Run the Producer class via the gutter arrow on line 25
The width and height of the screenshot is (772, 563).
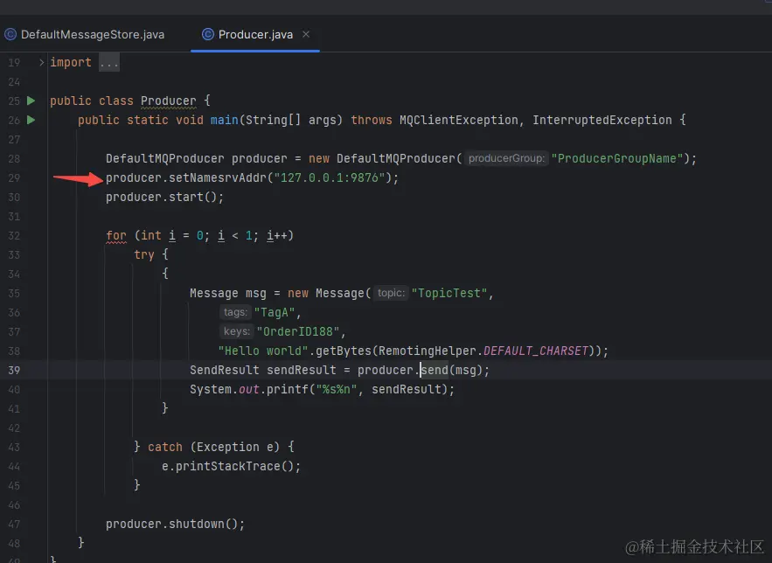point(31,101)
